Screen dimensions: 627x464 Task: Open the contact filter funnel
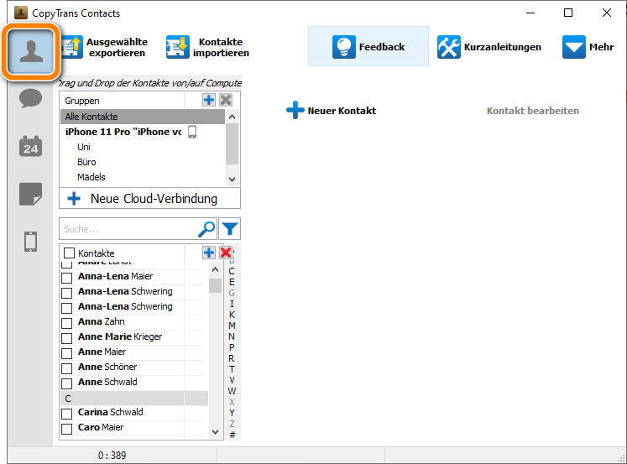[230, 229]
